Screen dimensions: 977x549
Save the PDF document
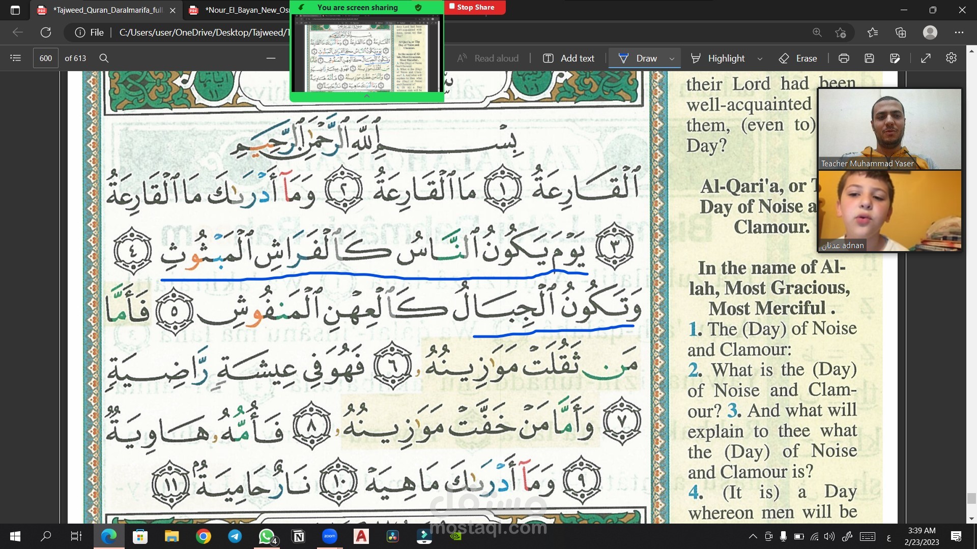[869, 58]
